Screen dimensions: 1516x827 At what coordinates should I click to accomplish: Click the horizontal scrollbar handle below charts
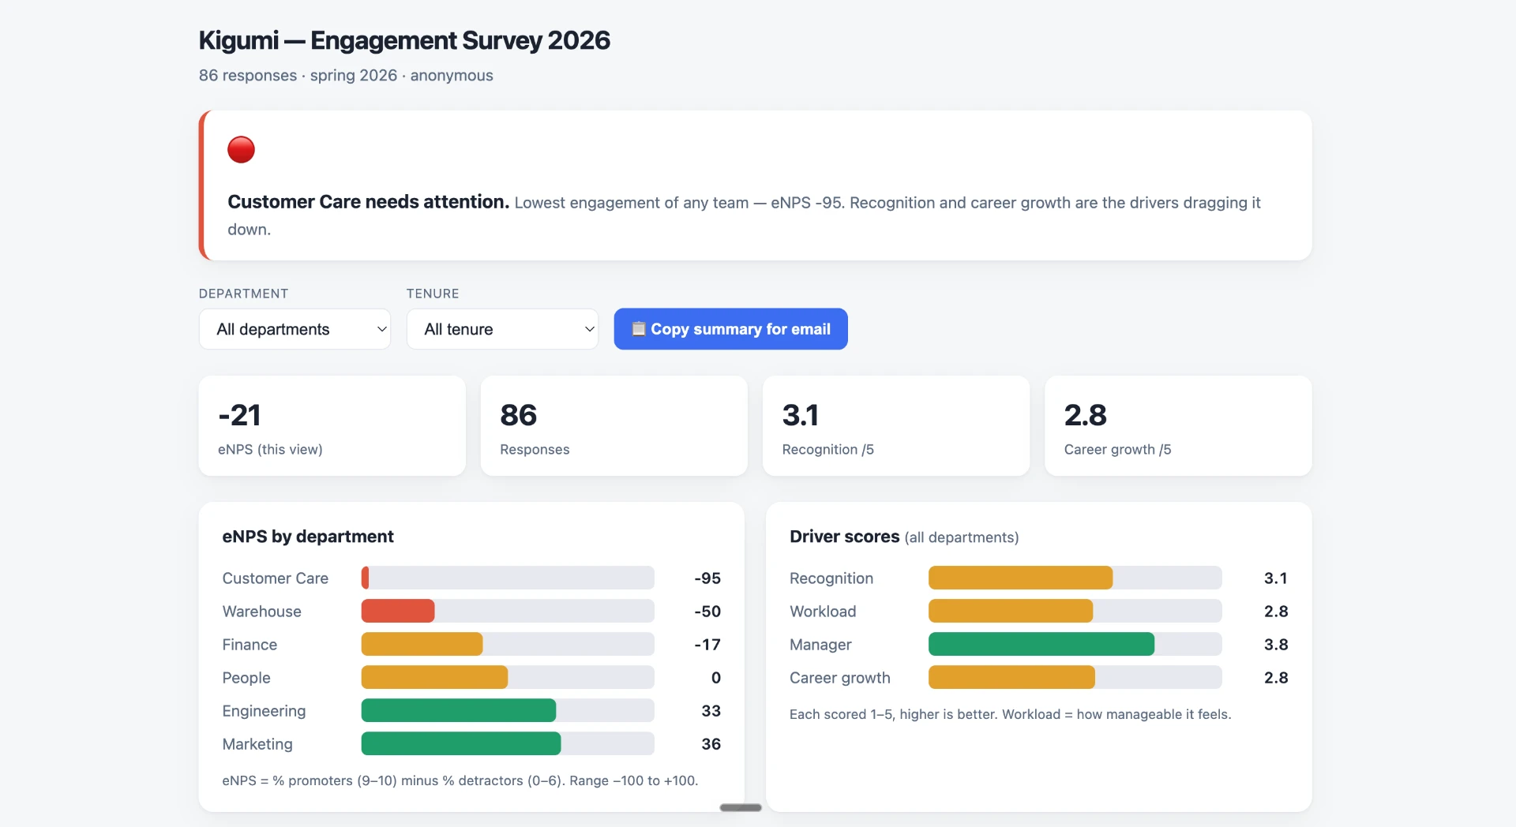[x=741, y=807]
